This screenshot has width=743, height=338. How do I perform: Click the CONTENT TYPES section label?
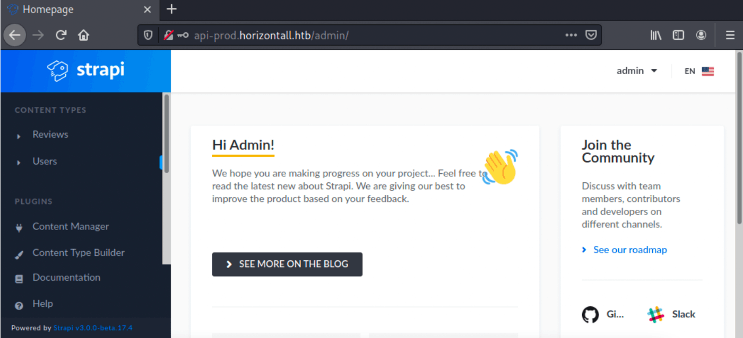[50, 110]
